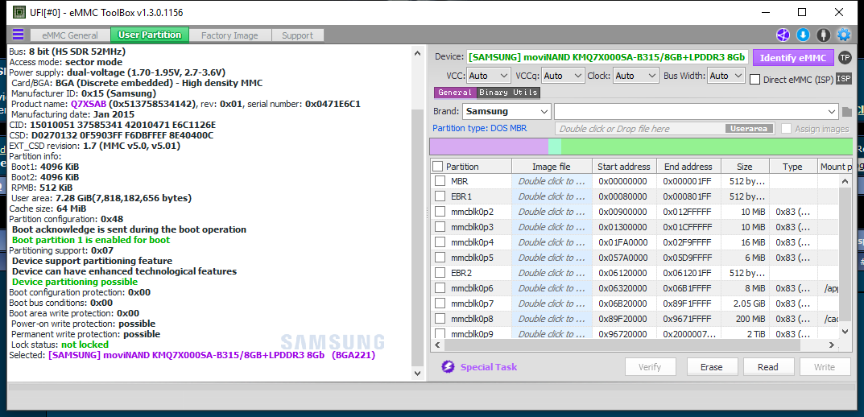
Task: Click the eMMC ToolBox title bar app icon
Action: click(19, 12)
